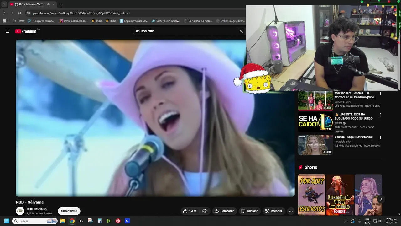This screenshot has height=226, width=401.
Task: Click the Windows taskbar Buscar box
Action: (35, 221)
